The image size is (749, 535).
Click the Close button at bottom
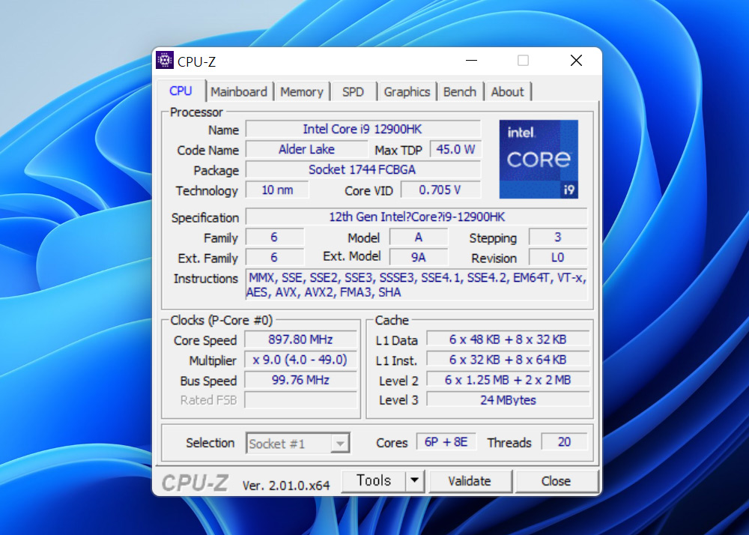coord(556,481)
